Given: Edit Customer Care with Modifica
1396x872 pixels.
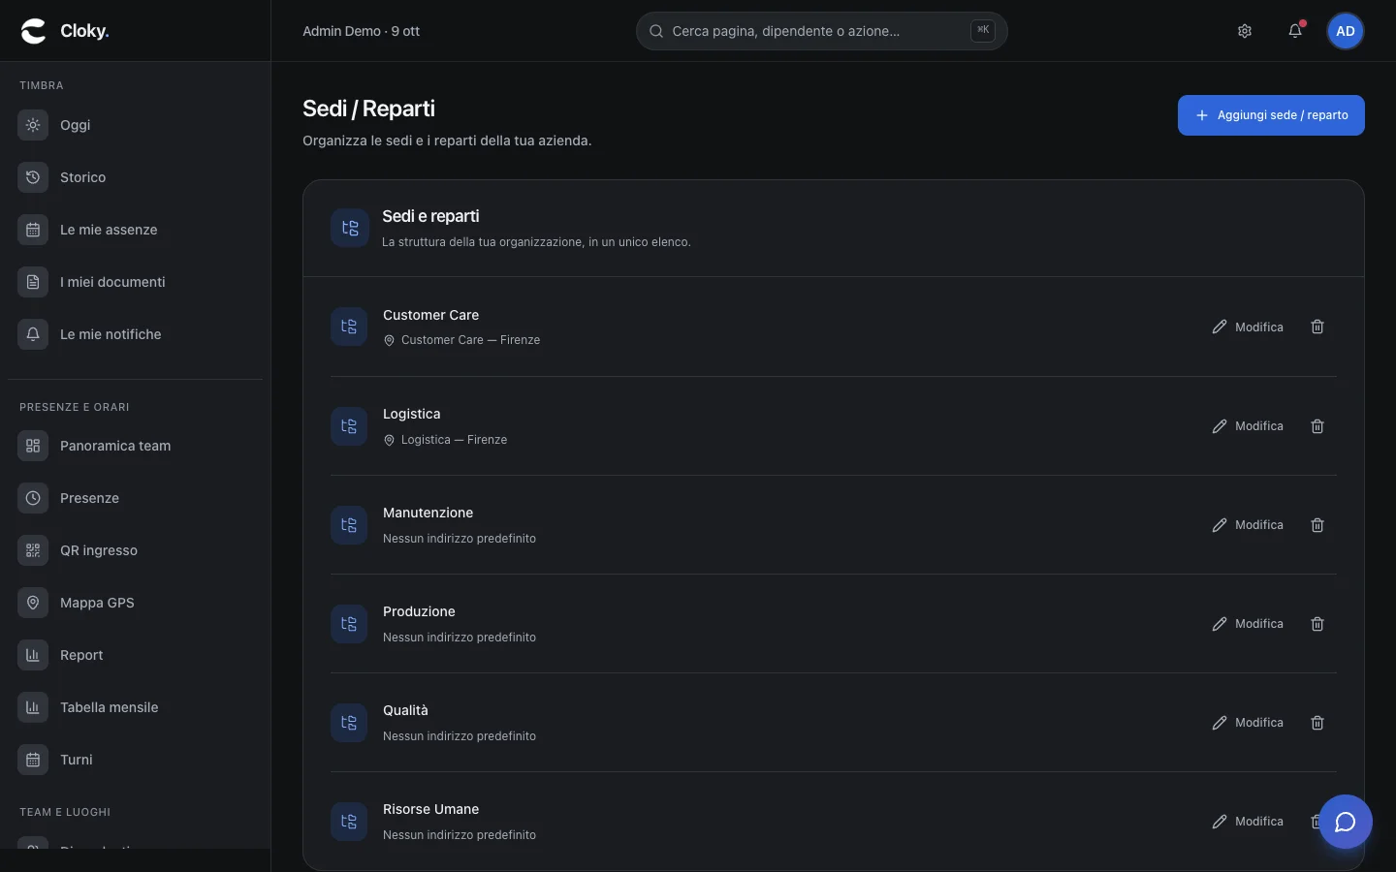Looking at the screenshot, I should pyautogui.click(x=1248, y=327).
